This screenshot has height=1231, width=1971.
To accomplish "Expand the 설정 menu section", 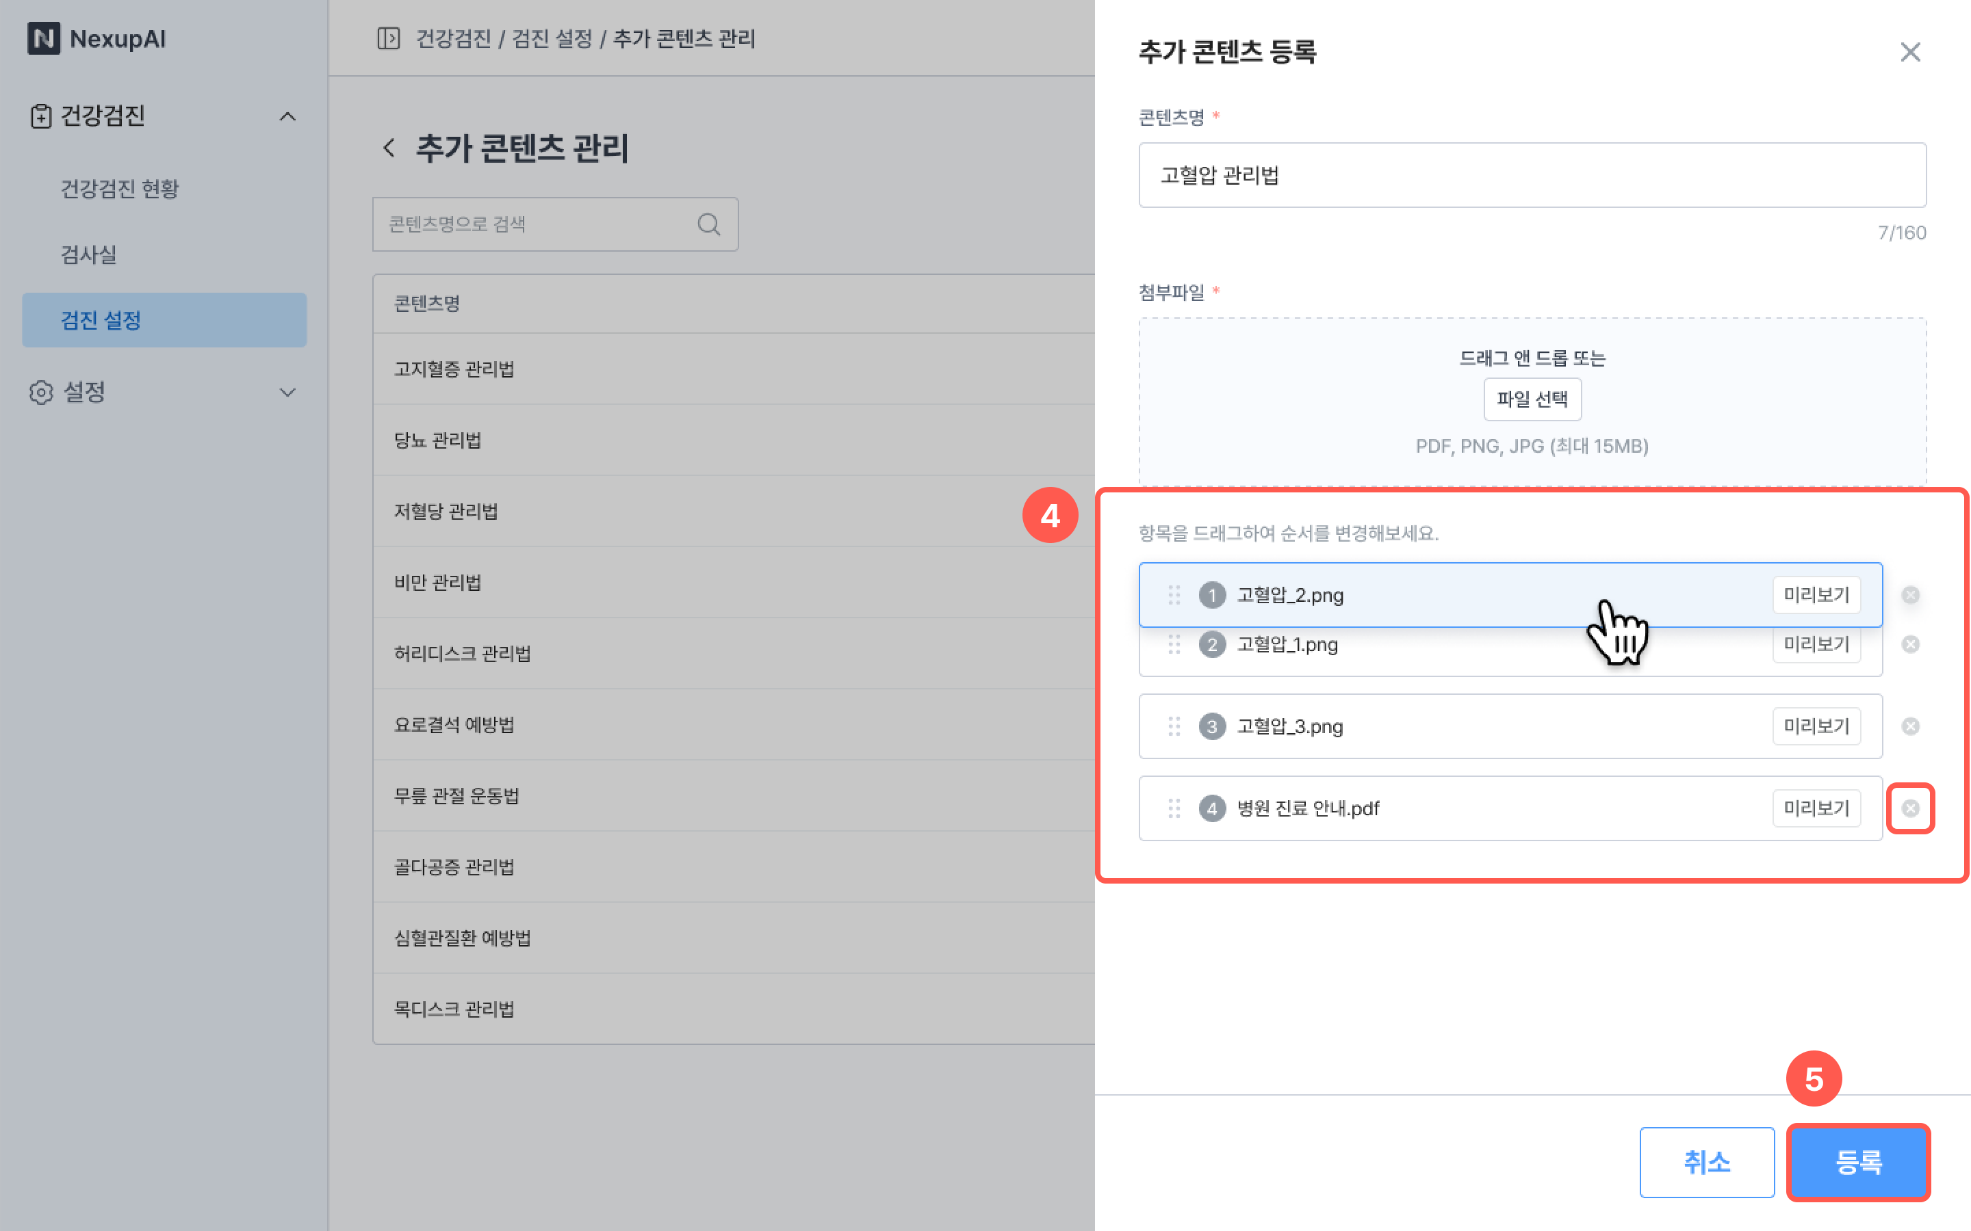I will coord(287,393).
